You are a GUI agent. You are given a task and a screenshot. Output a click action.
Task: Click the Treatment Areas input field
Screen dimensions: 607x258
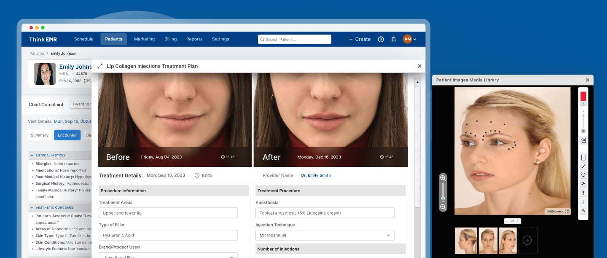pos(168,213)
